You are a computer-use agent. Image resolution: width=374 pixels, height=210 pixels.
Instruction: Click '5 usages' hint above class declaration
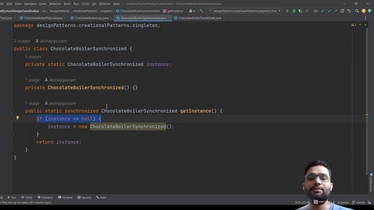pos(22,41)
